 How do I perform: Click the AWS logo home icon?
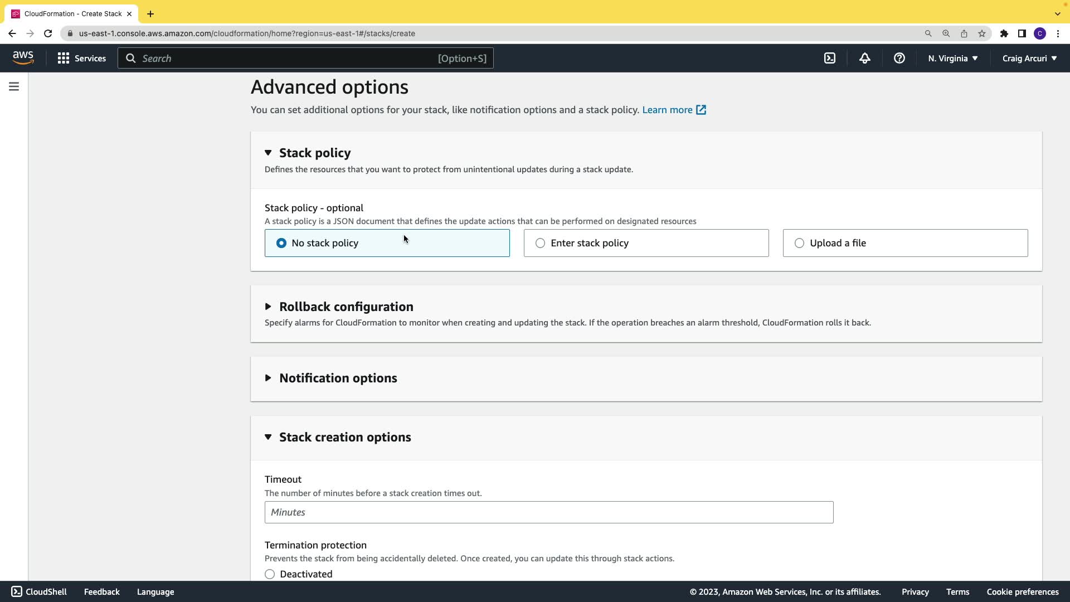click(23, 57)
